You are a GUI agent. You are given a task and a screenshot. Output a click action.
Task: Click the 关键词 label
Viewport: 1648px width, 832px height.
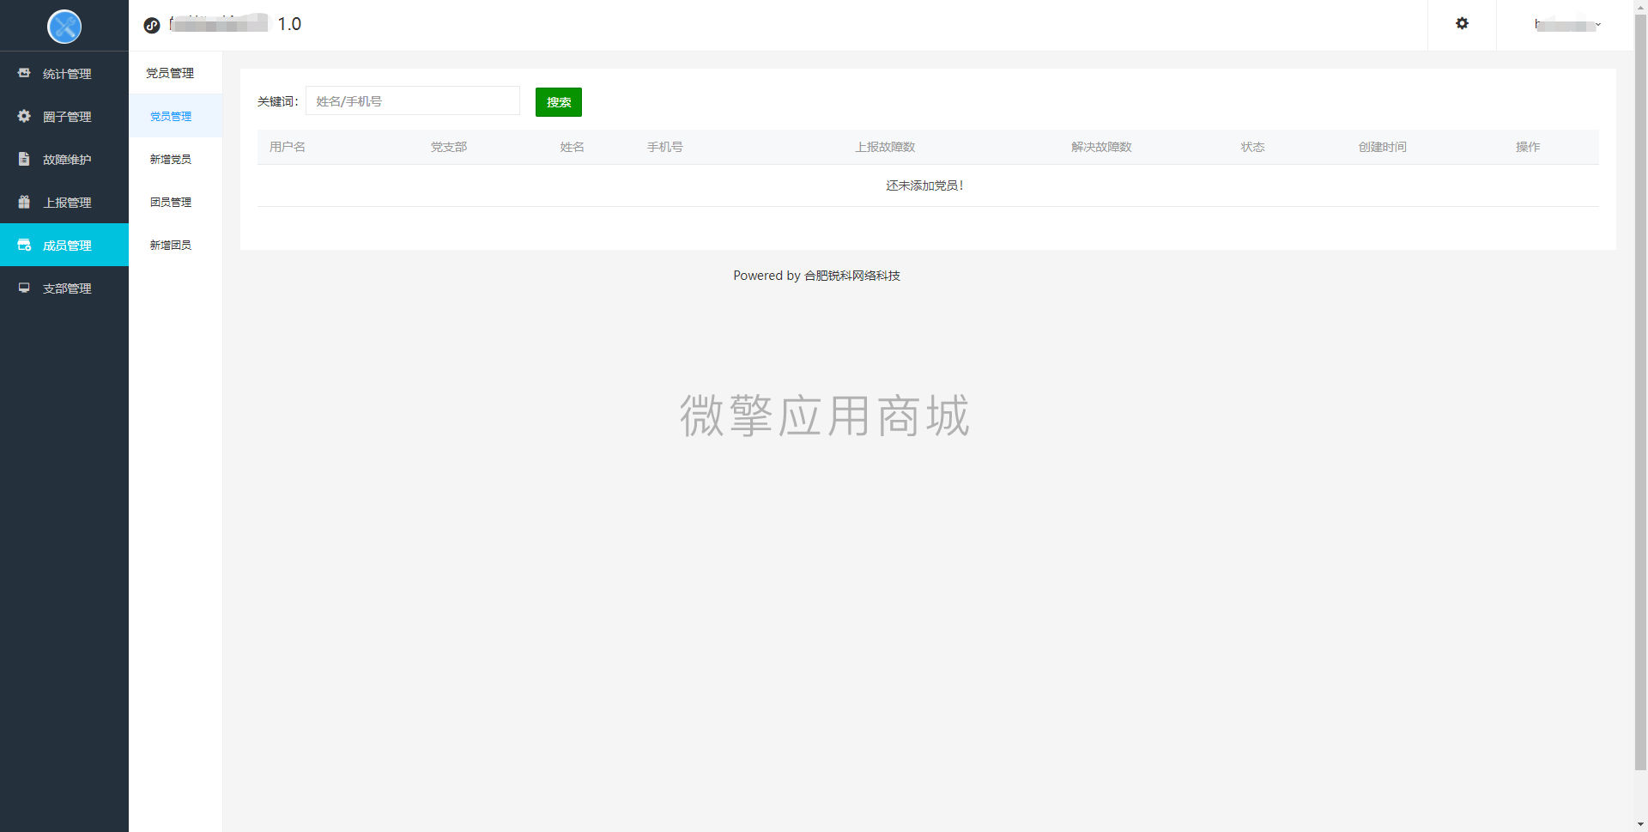[x=278, y=101]
